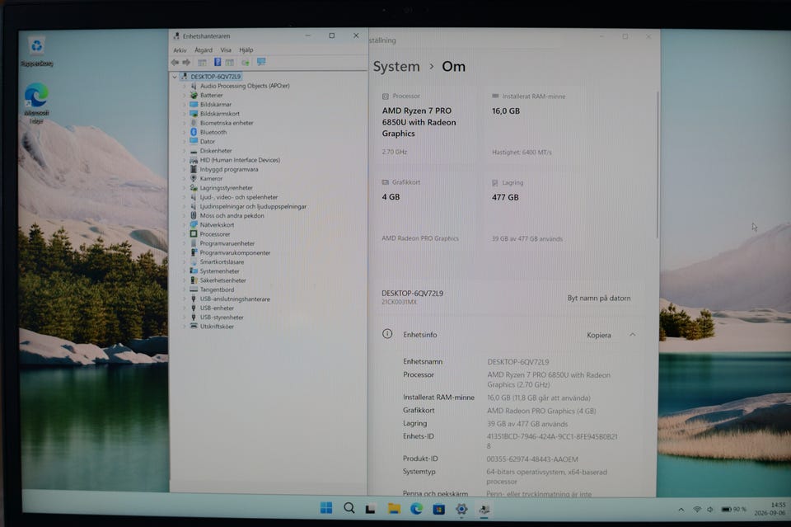Open Microsoft Store from the taskbar
The height and width of the screenshot is (527, 791).
click(x=439, y=509)
